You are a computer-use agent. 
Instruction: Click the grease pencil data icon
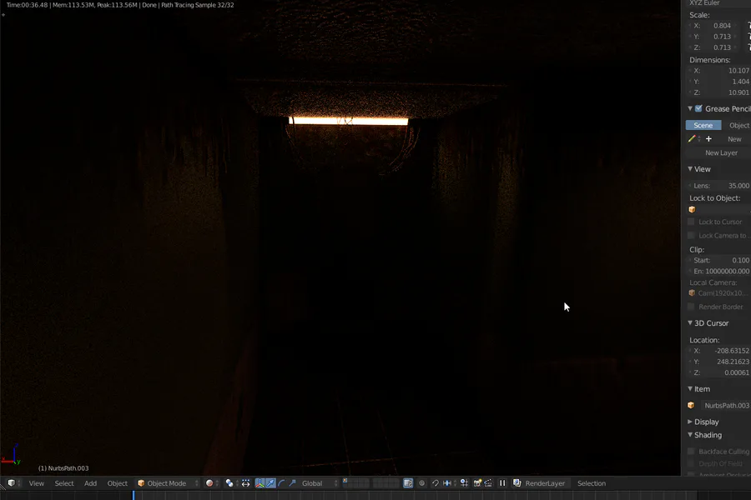[693, 139]
